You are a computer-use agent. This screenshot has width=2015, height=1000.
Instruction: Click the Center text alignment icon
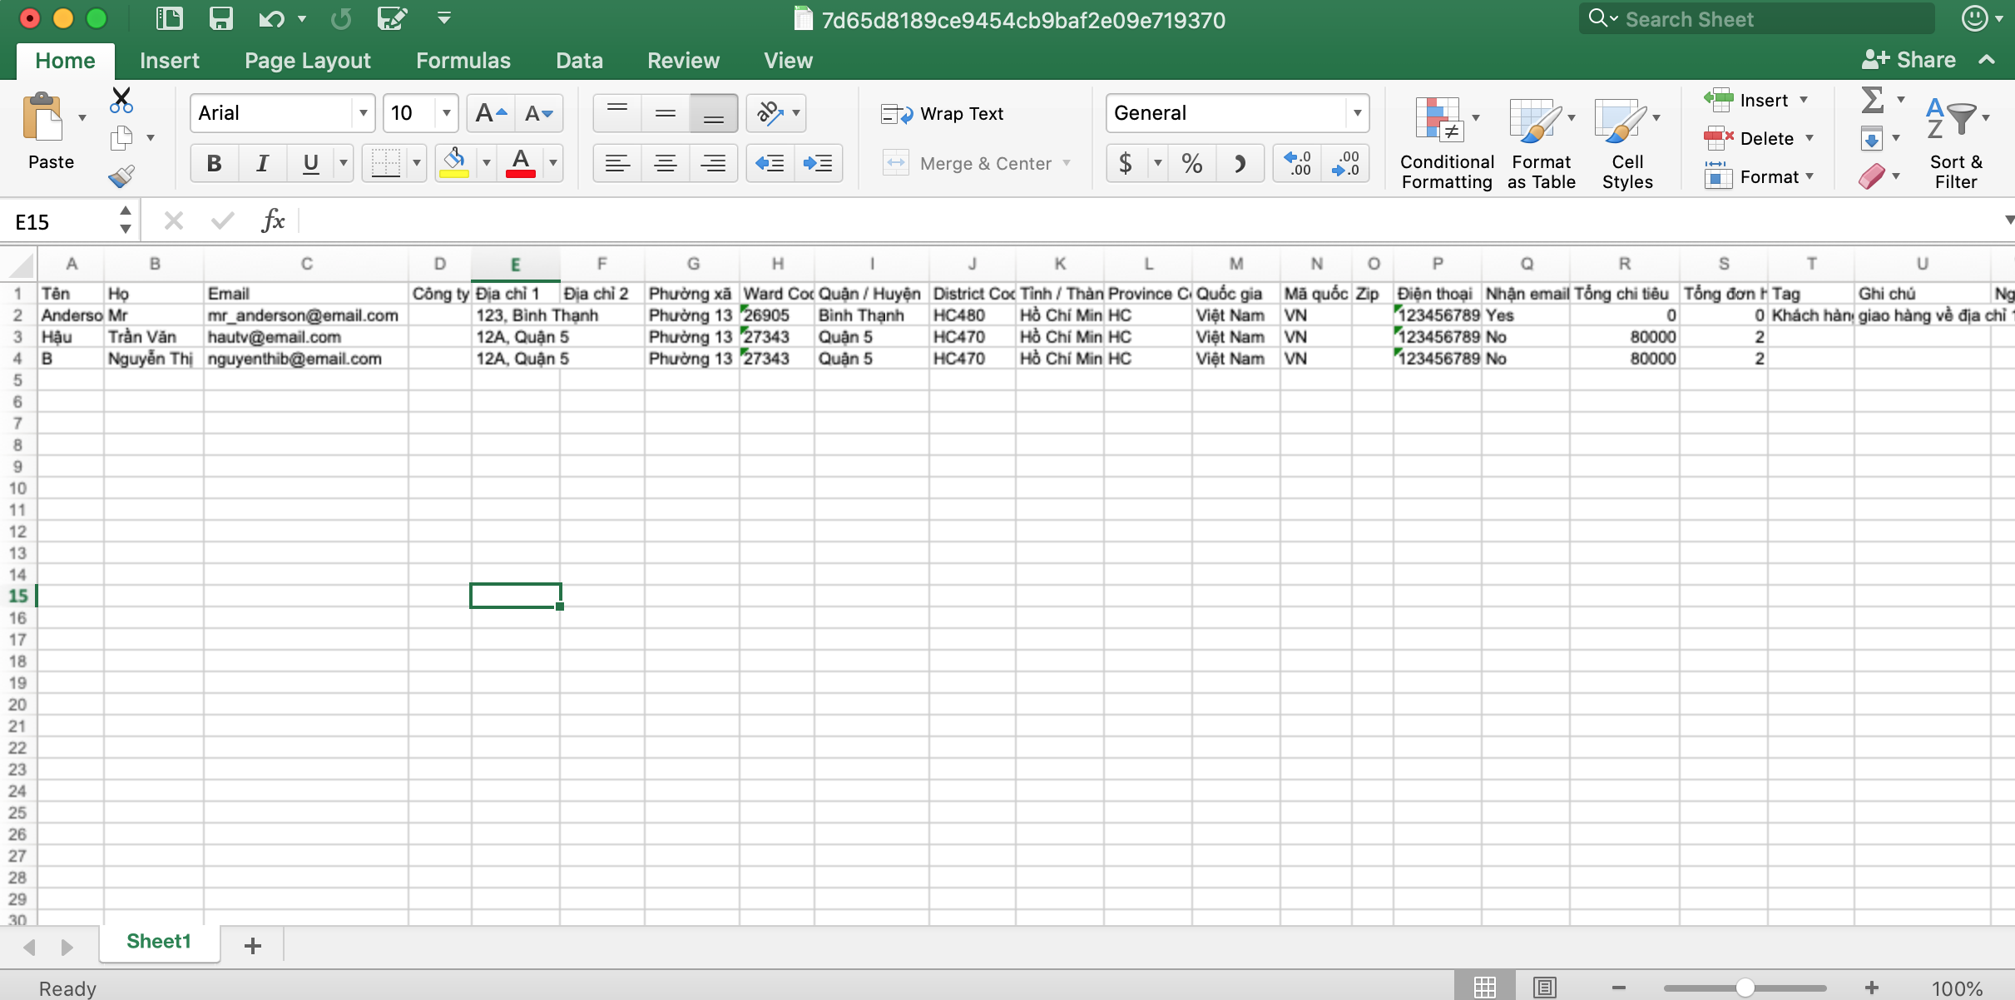click(x=665, y=163)
